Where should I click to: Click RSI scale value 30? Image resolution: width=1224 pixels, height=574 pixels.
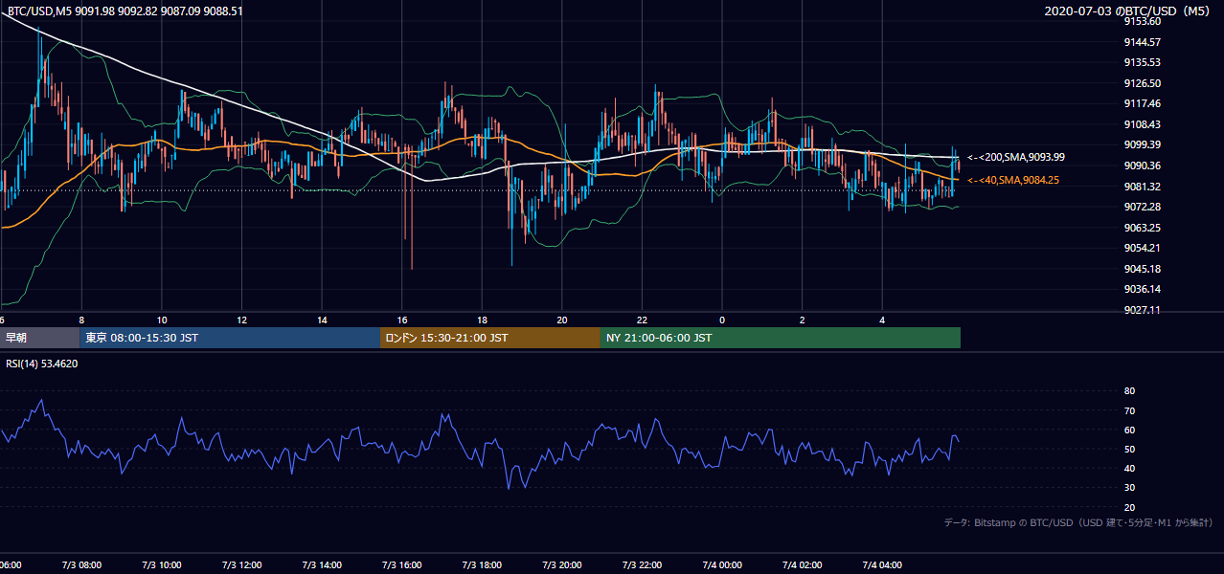click(x=1129, y=488)
